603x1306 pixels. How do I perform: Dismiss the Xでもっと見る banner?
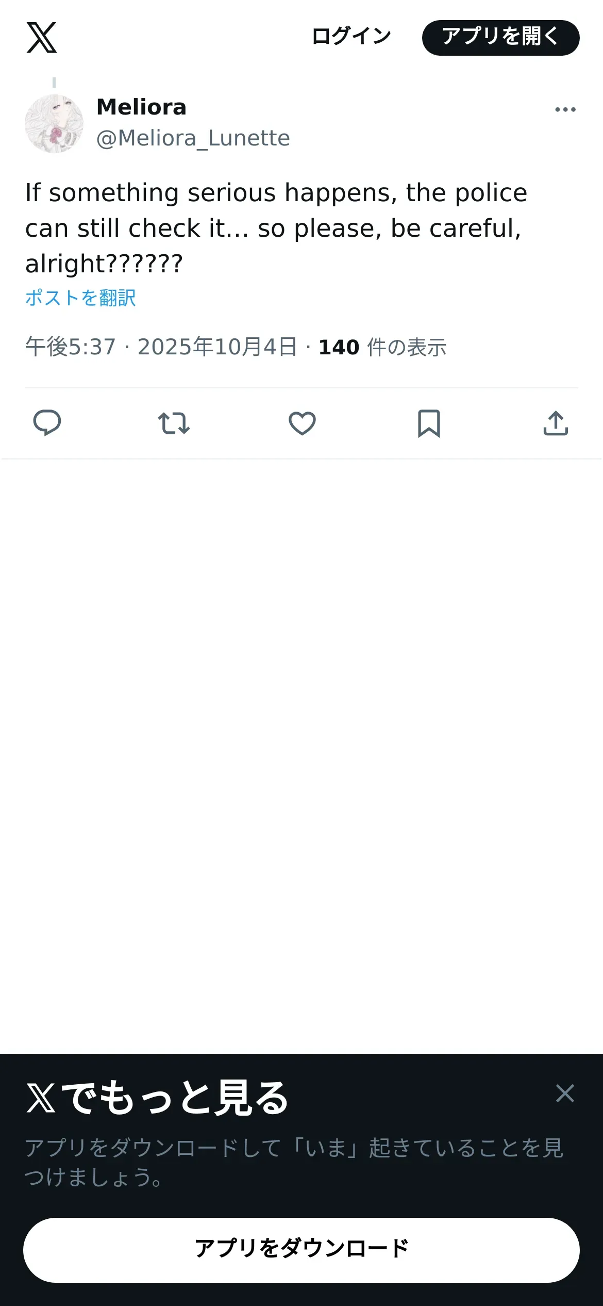(x=565, y=1093)
